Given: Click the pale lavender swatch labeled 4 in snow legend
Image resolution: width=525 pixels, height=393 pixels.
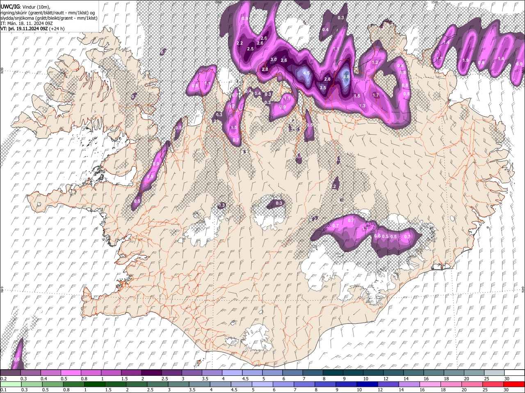Looking at the screenshot, I should 232,373.
